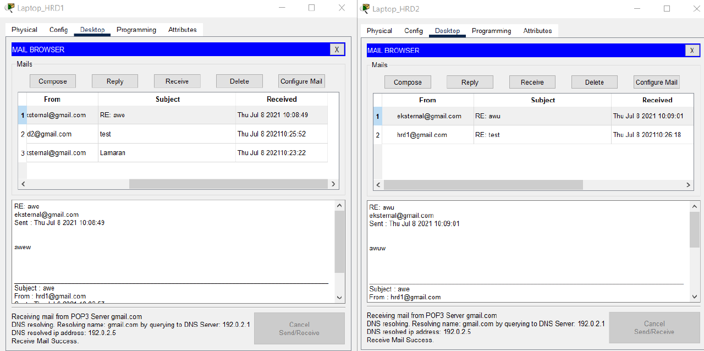Viewport: 704px width, 351px height.
Task: Close the Mail Browser on Laptop_HRD1
Action: click(337, 49)
